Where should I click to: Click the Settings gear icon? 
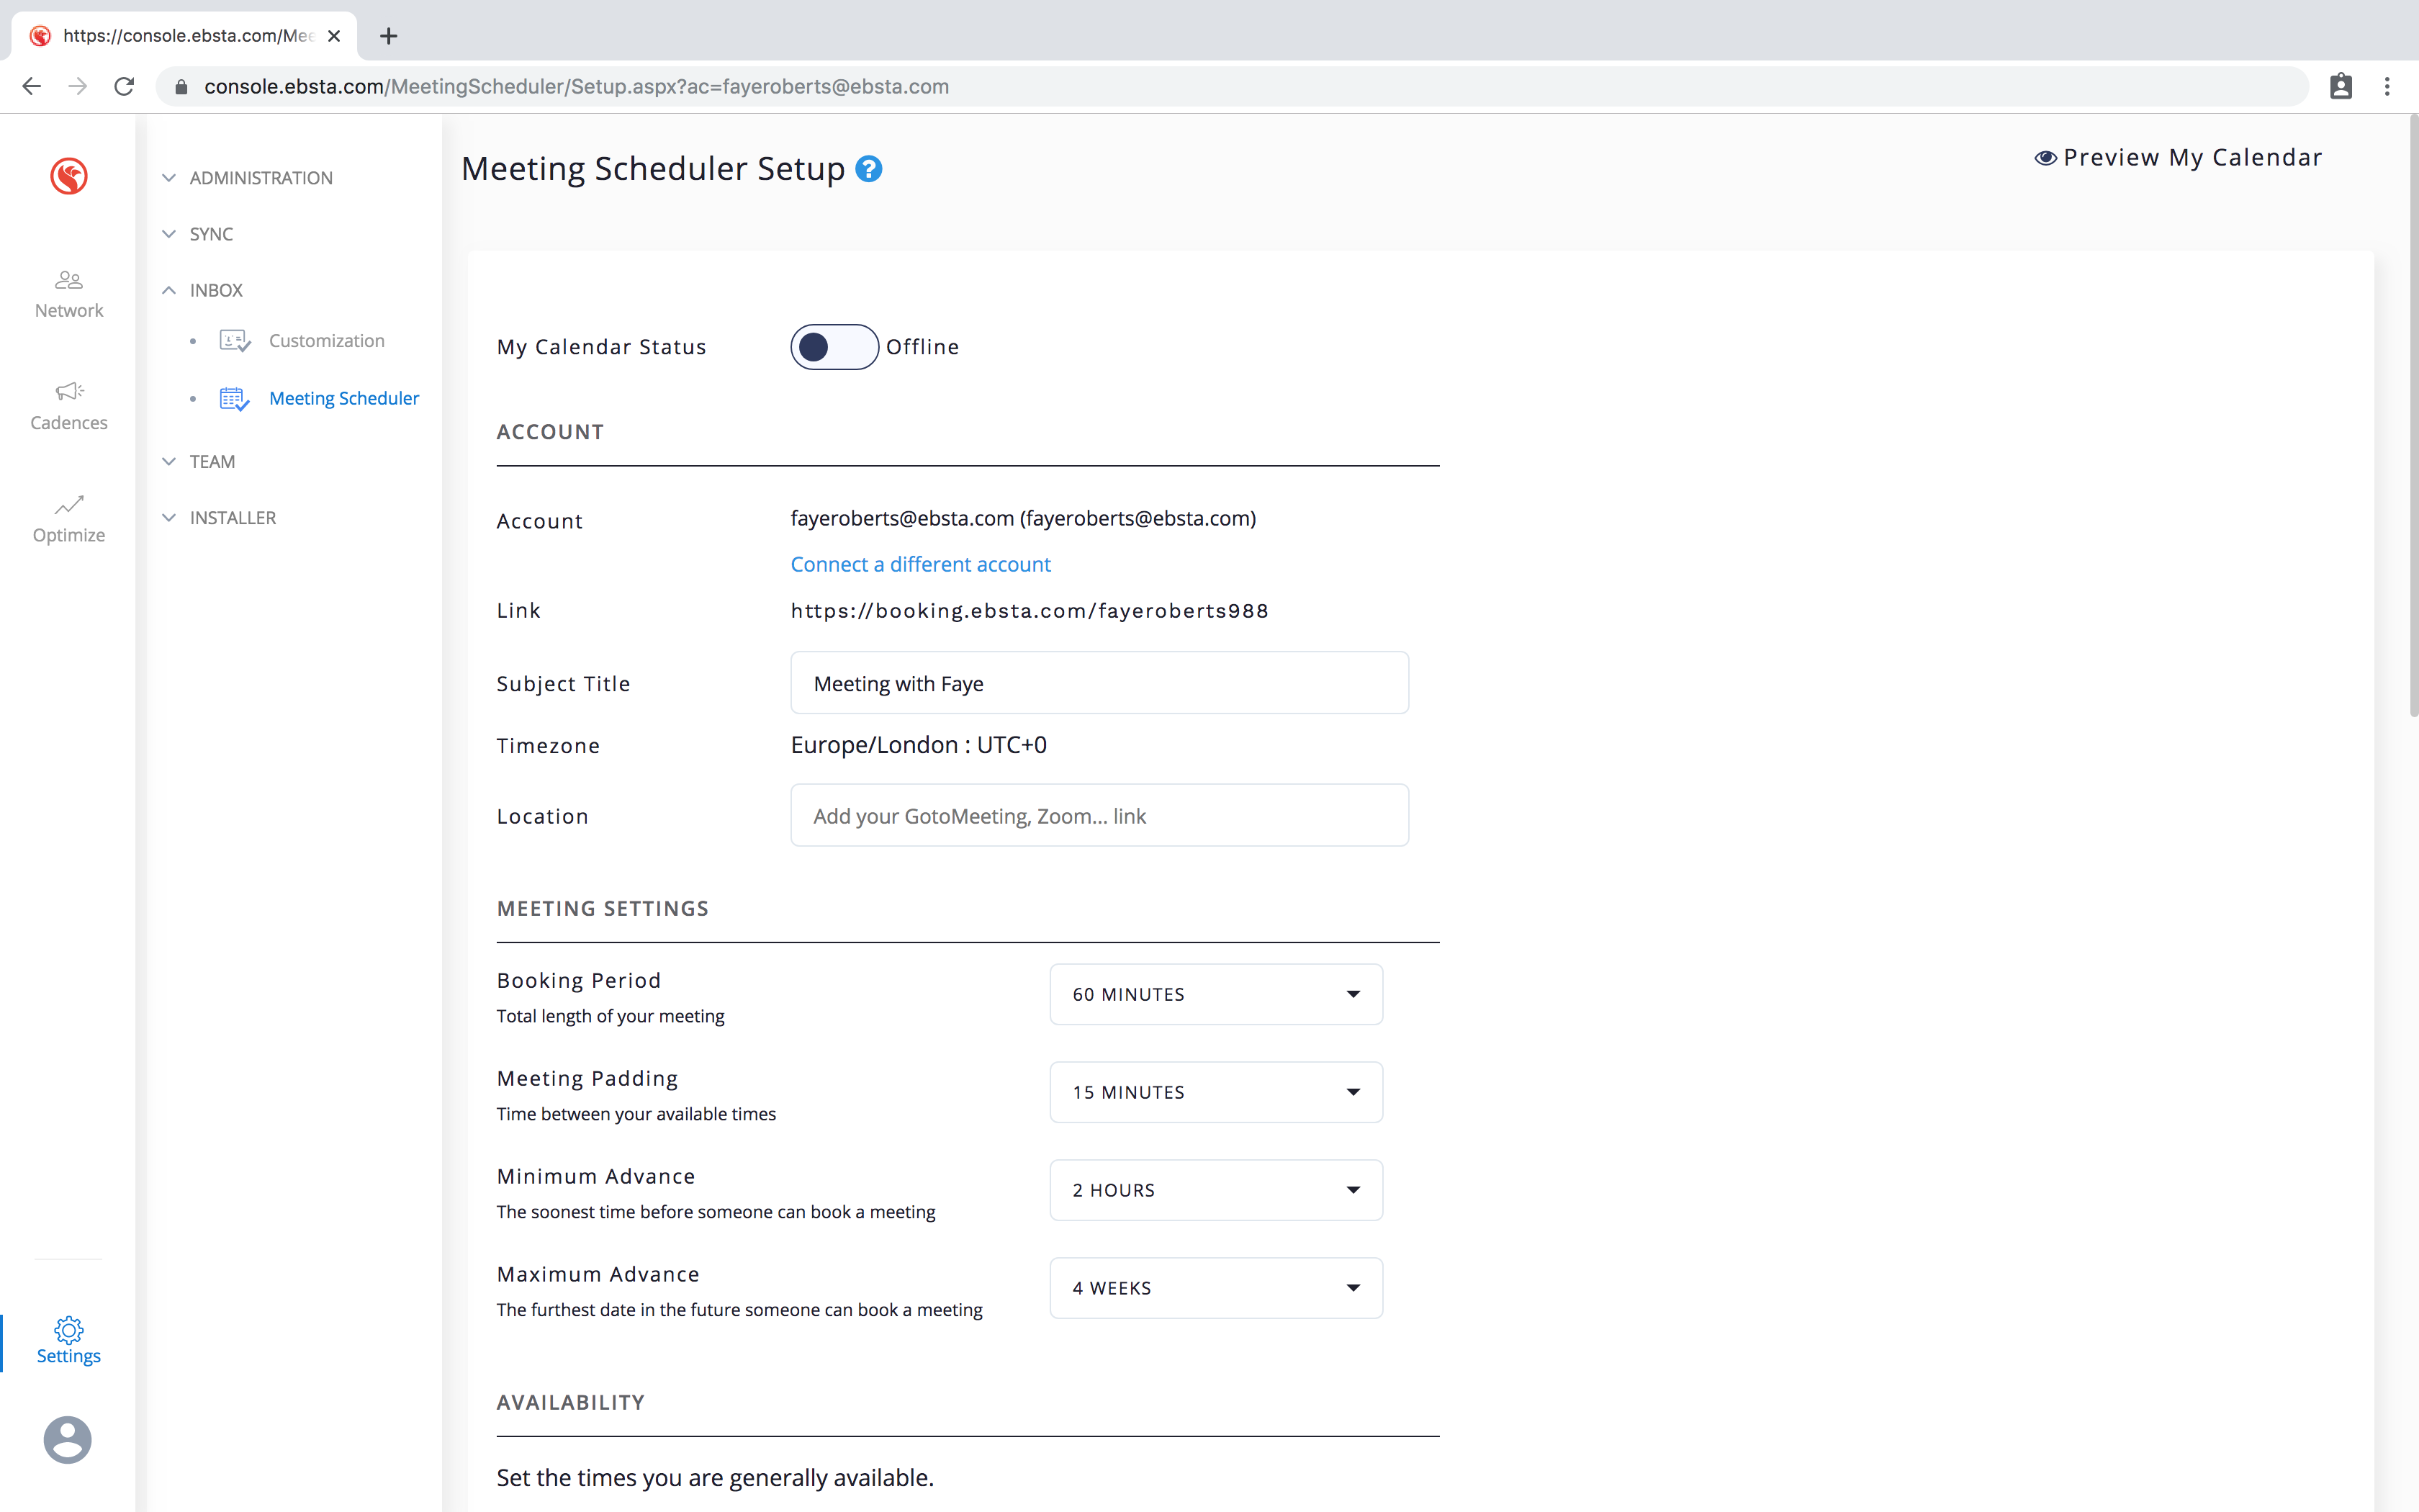[69, 1329]
